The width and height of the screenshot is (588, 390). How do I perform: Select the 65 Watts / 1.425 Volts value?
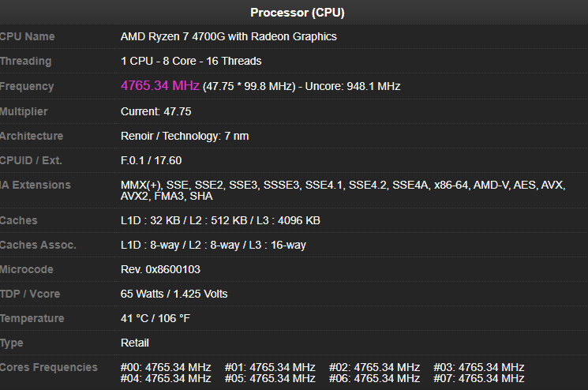click(174, 294)
